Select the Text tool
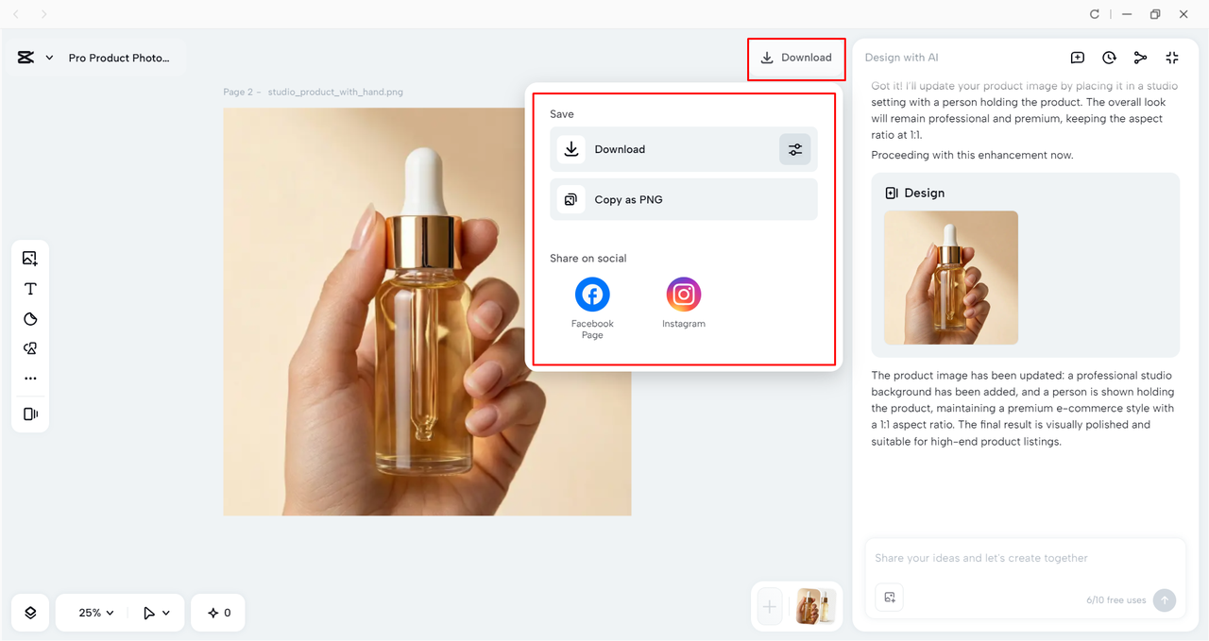The width and height of the screenshot is (1209, 641). click(x=30, y=289)
